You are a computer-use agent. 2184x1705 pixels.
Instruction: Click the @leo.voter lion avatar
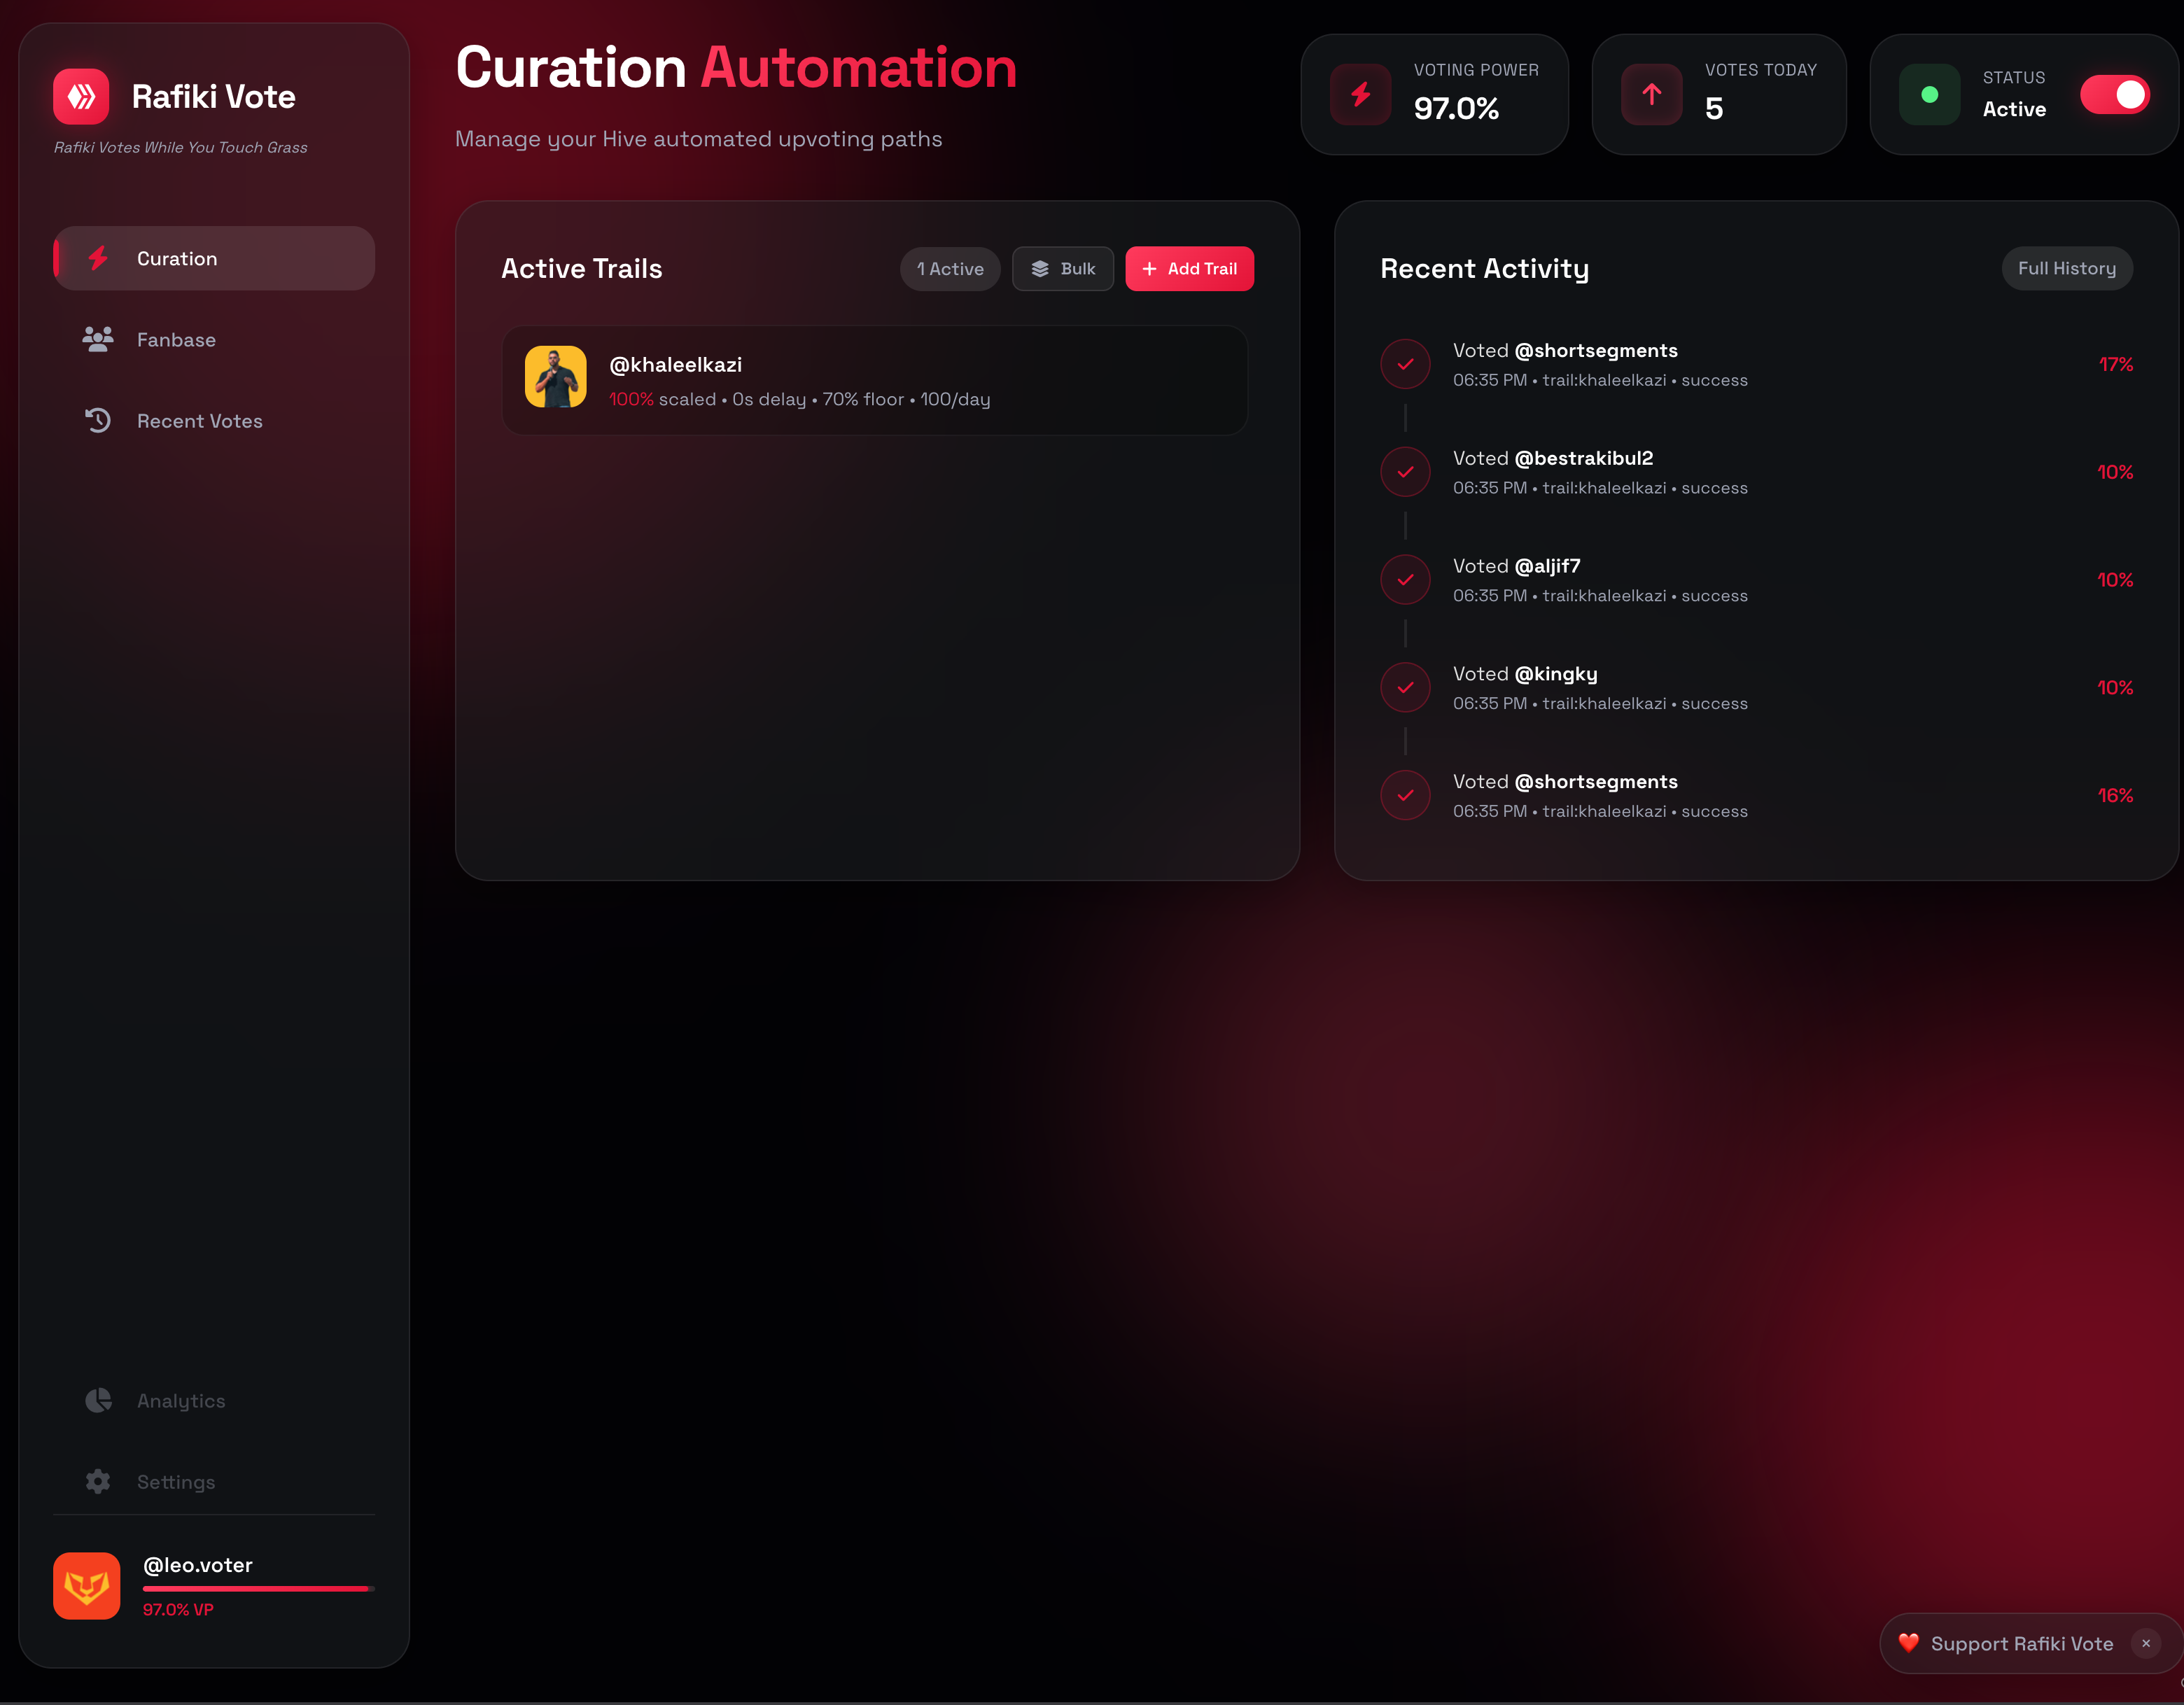(87, 1586)
